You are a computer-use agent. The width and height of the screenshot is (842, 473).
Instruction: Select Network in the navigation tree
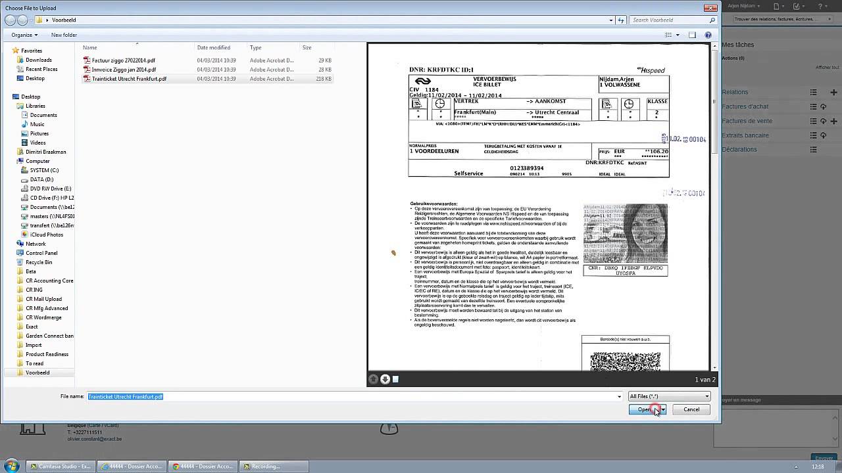[36, 244]
